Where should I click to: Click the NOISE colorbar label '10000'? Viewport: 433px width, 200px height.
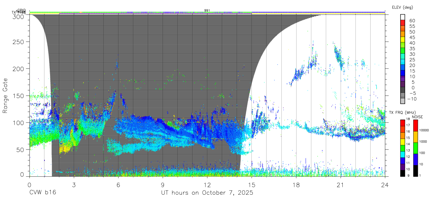(424, 131)
